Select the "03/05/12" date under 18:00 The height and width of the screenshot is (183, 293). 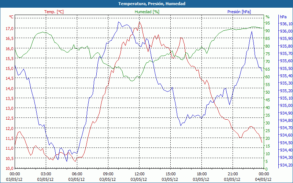pos(201,179)
